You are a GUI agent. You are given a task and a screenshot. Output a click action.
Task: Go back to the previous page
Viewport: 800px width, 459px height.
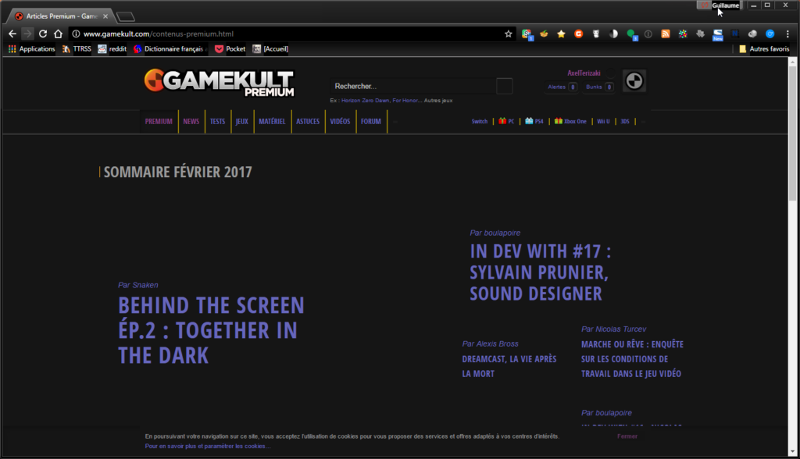pos(12,34)
